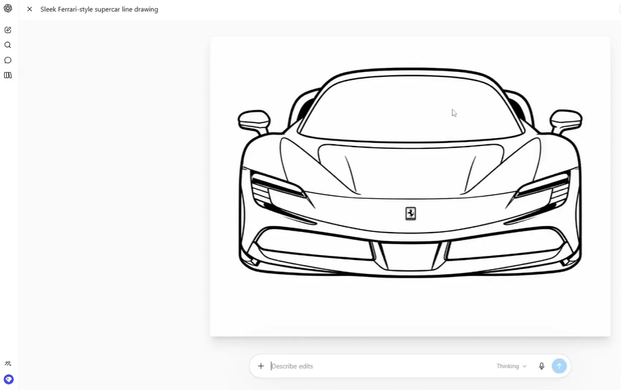Click the generated supercar line drawing image
The height and width of the screenshot is (390, 621).
pos(410,186)
